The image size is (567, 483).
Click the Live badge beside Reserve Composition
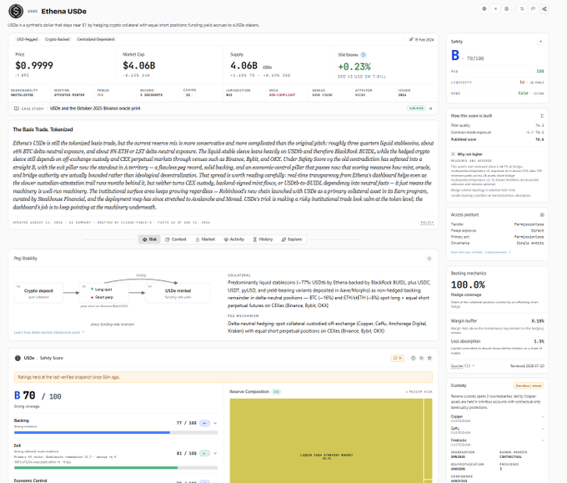pos(276,391)
